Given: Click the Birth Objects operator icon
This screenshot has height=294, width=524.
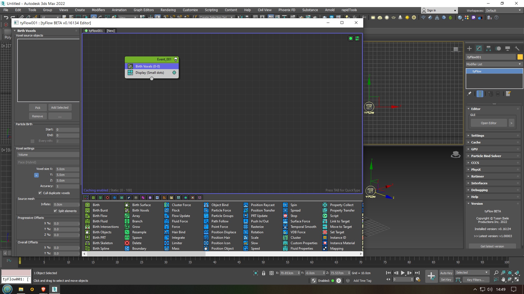Looking at the screenshot, I should 87,232.
